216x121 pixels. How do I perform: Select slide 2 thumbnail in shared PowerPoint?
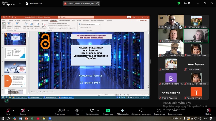[x=15, y=53]
